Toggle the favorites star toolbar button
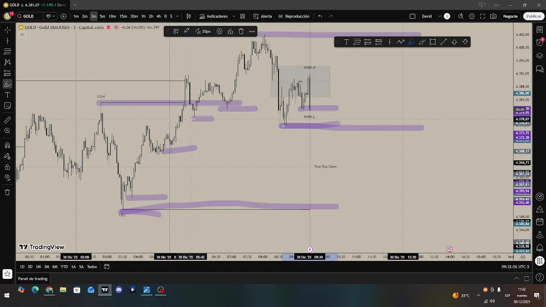546x307 pixels. pos(7,274)
